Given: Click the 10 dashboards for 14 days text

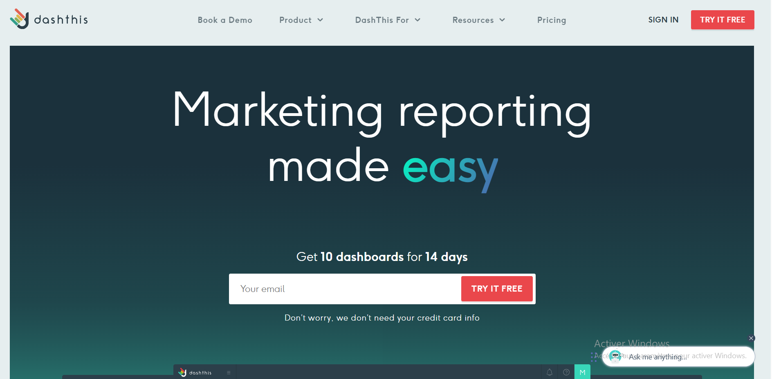Looking at the screenshot, I should (382, 257).
